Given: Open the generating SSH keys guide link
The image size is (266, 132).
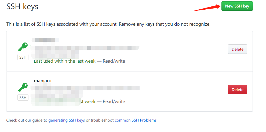Looking at the screenshot, I should (67, 120).
